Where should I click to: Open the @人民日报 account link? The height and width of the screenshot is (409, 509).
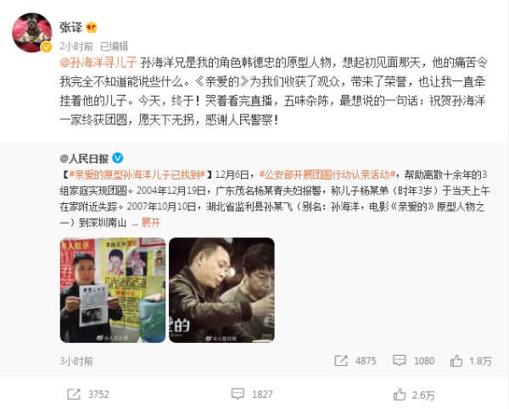84,158
